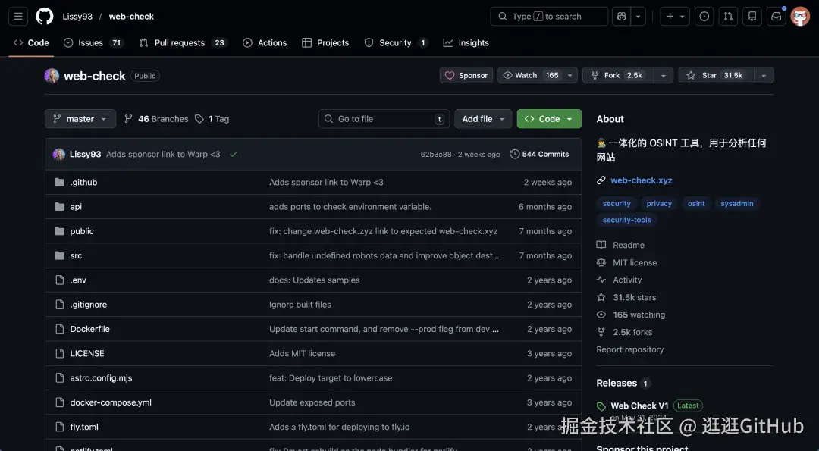The image size is (819, 451).
Task: Open the Issues inbox icon in header
Action: (704, 17)
